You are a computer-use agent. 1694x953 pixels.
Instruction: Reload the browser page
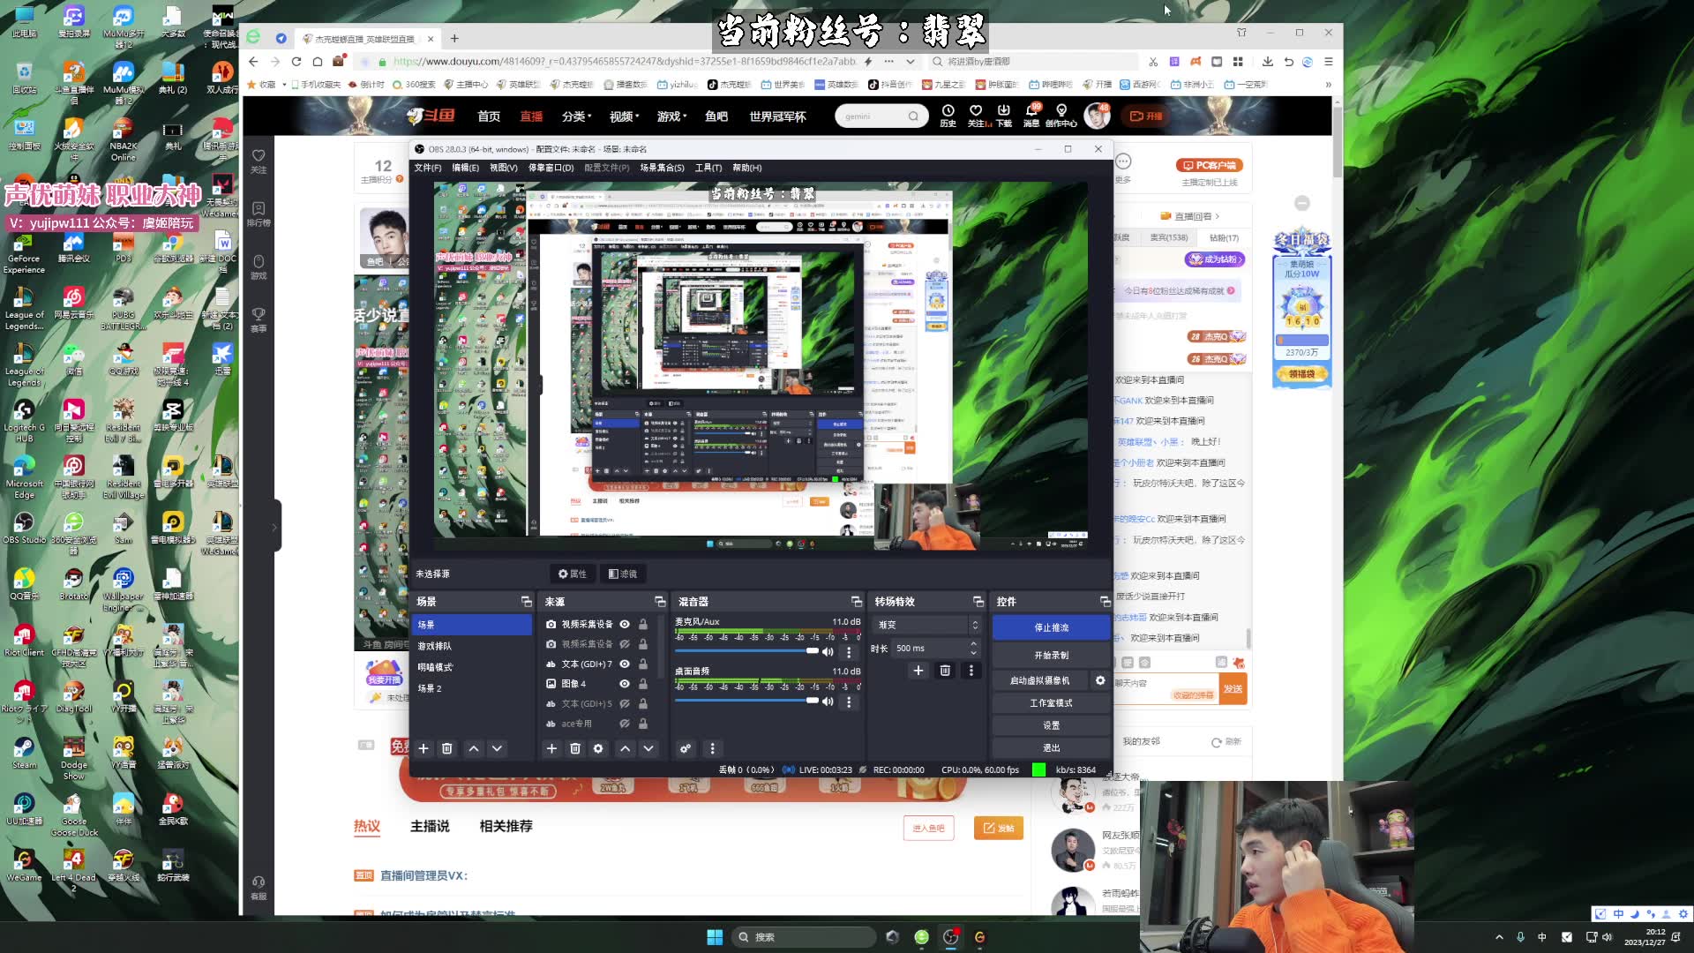(x=296, y=62)
